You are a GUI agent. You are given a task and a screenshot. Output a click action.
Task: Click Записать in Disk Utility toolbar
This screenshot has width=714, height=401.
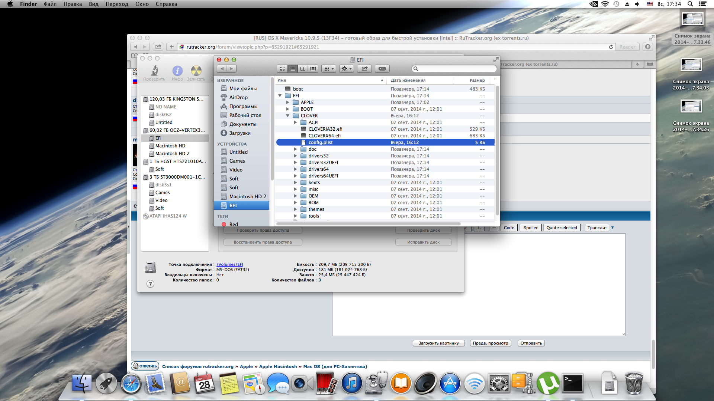[x=196, y=73]
